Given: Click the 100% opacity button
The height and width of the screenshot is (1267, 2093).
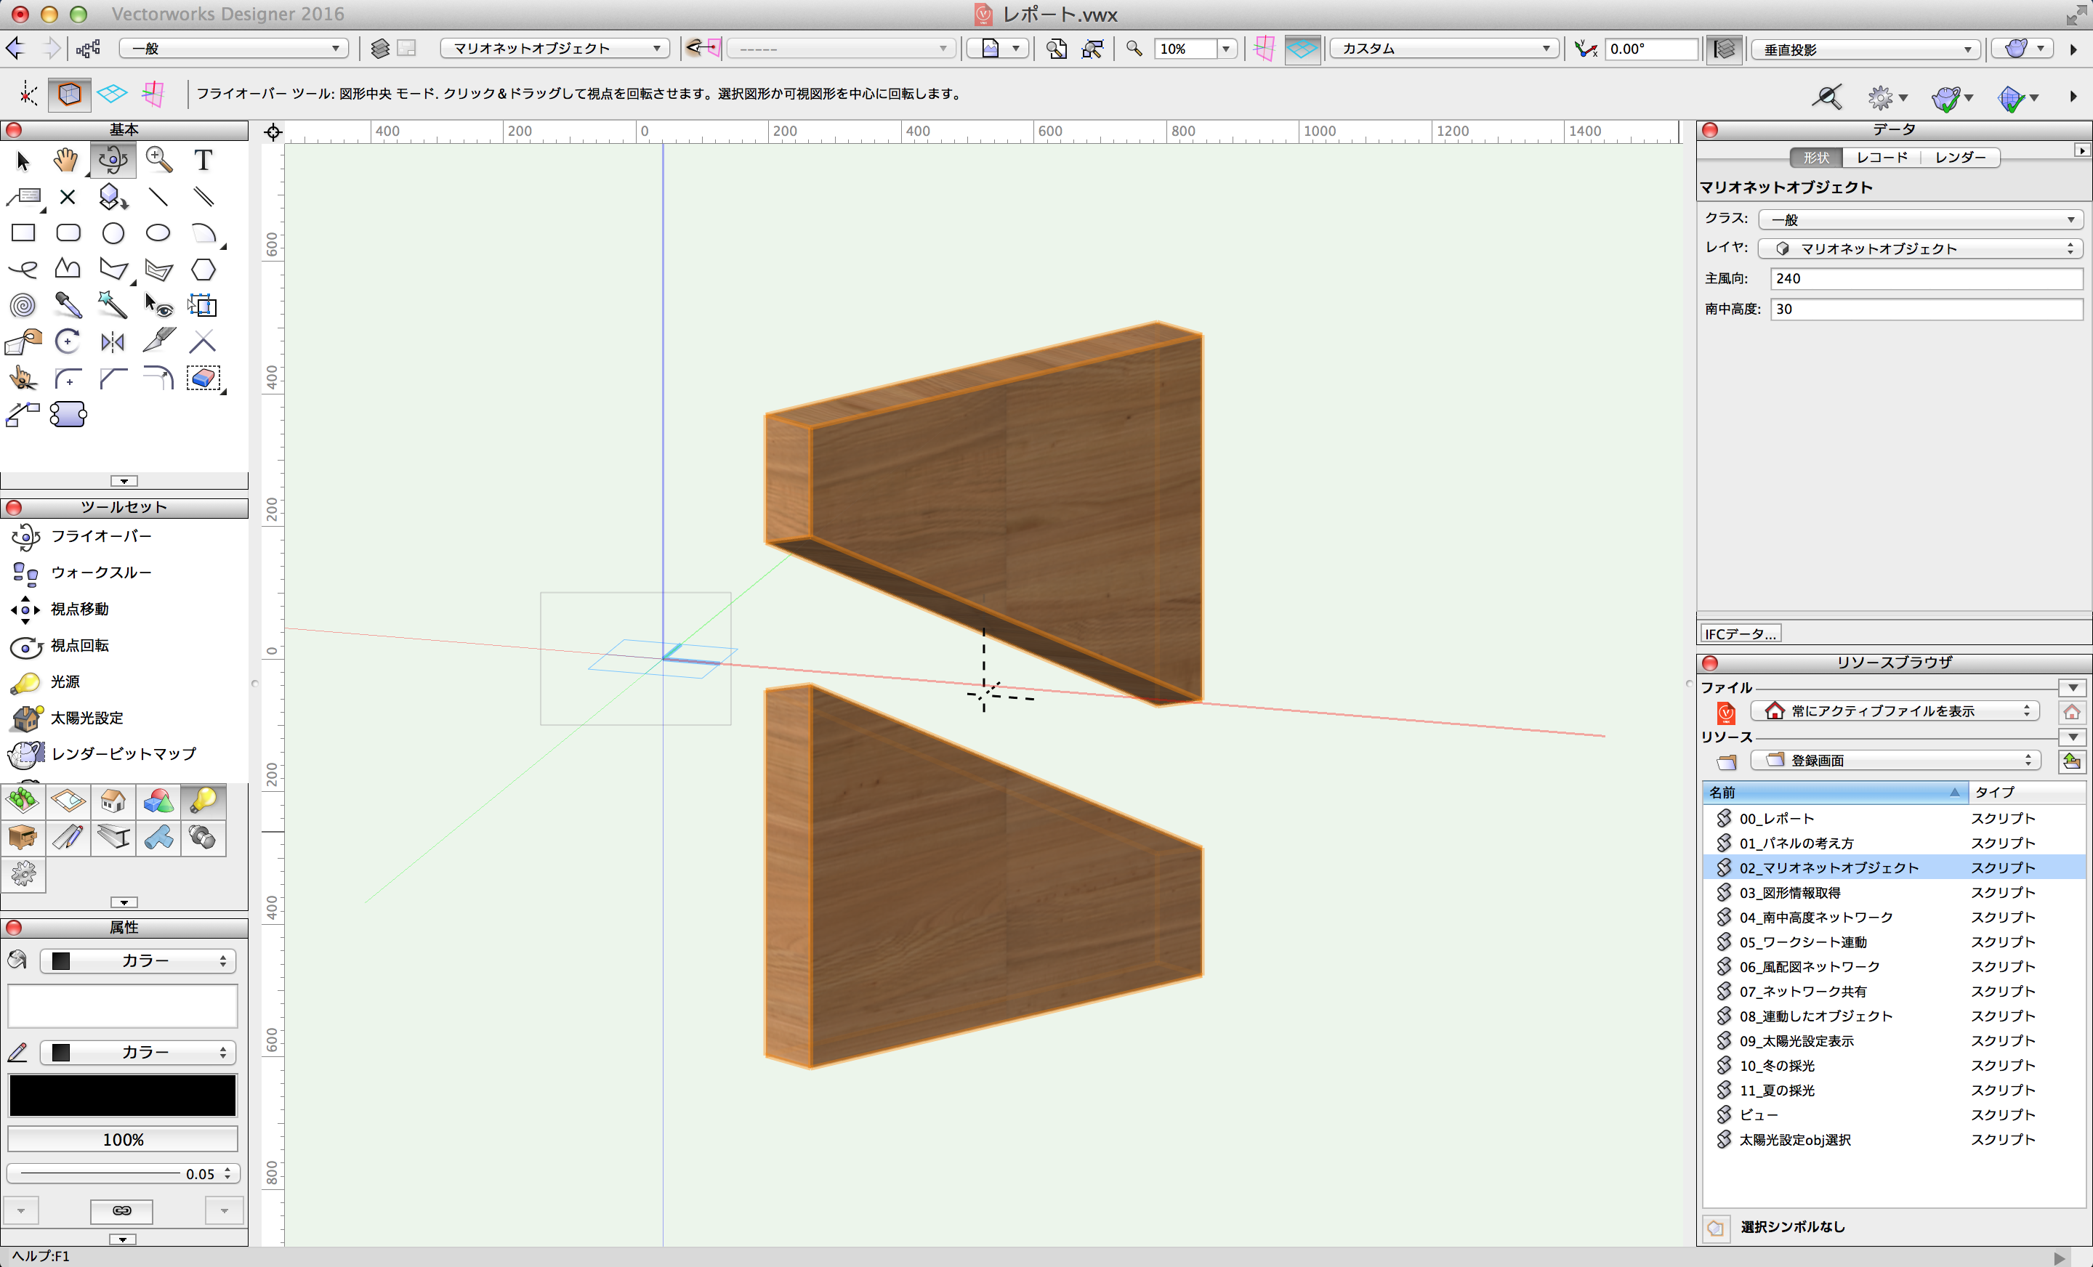Looking at the screenshot, I should (123, 1138).
